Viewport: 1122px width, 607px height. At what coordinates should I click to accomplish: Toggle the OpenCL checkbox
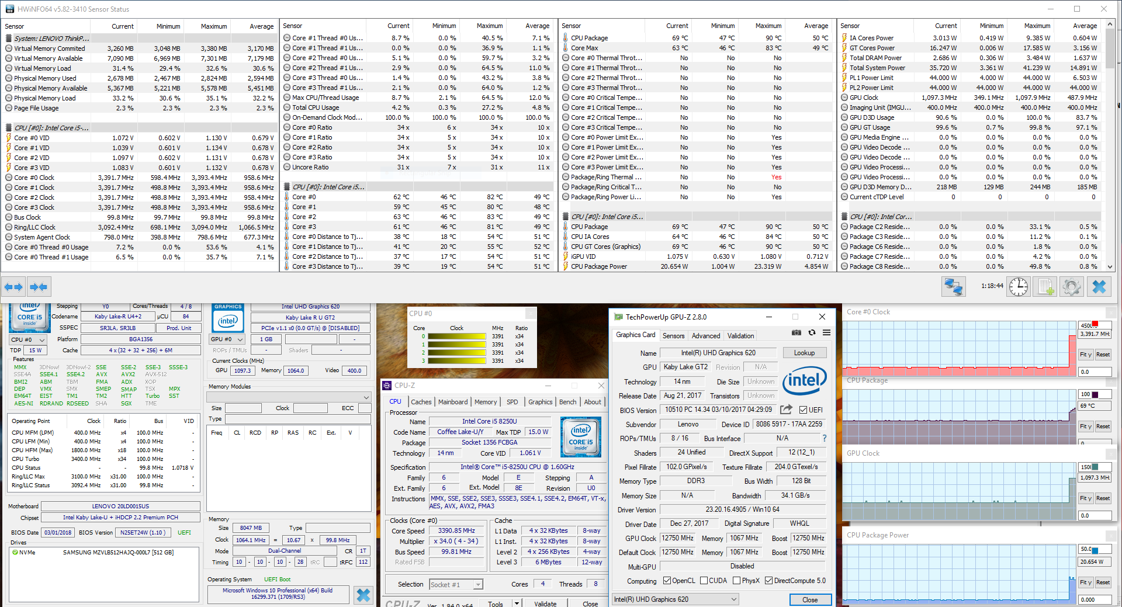pos(667,581)
